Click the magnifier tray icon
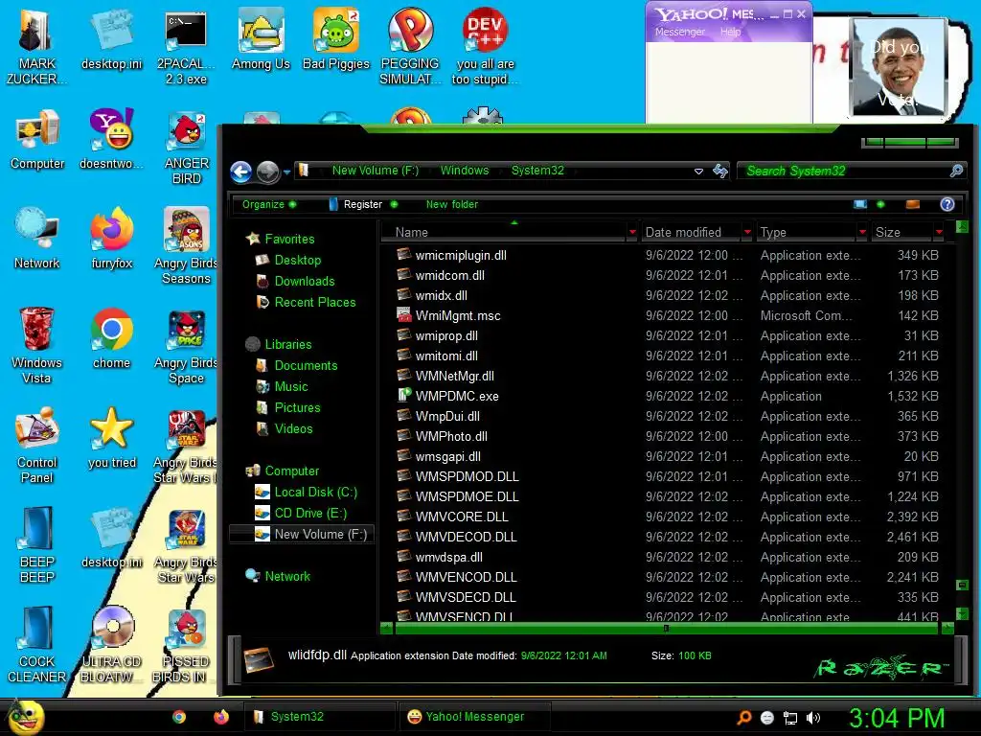Screen dimensions: 981x736 tap(743, 718)
